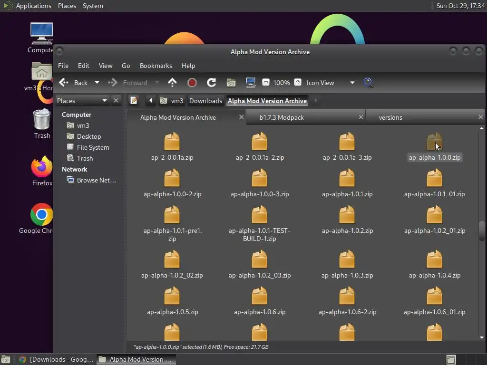Open the Places side pane selector dropdown
The width and height of the screenshot is (487, 365).
pos(104,101)
